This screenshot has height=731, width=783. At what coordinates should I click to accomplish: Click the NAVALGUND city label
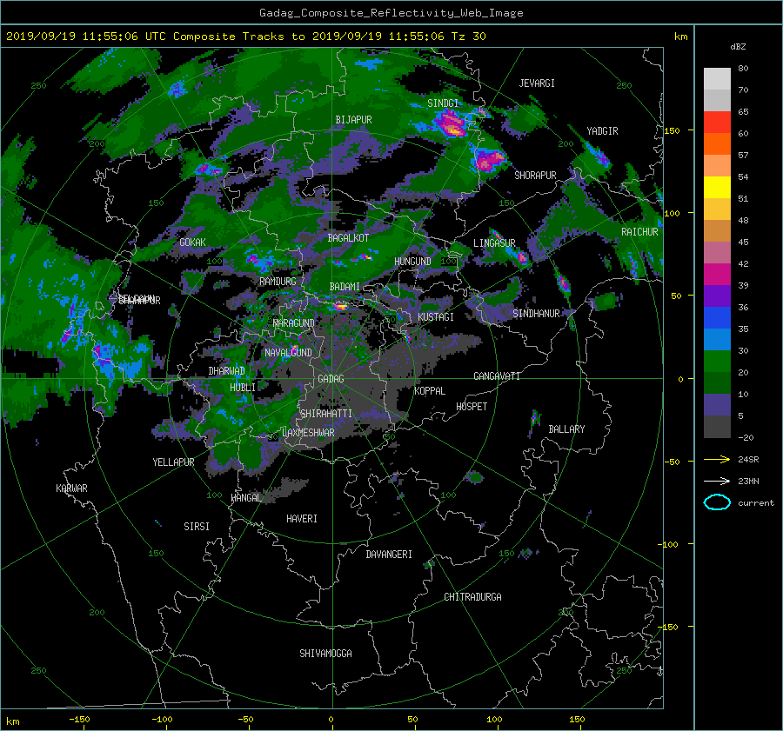288,352
